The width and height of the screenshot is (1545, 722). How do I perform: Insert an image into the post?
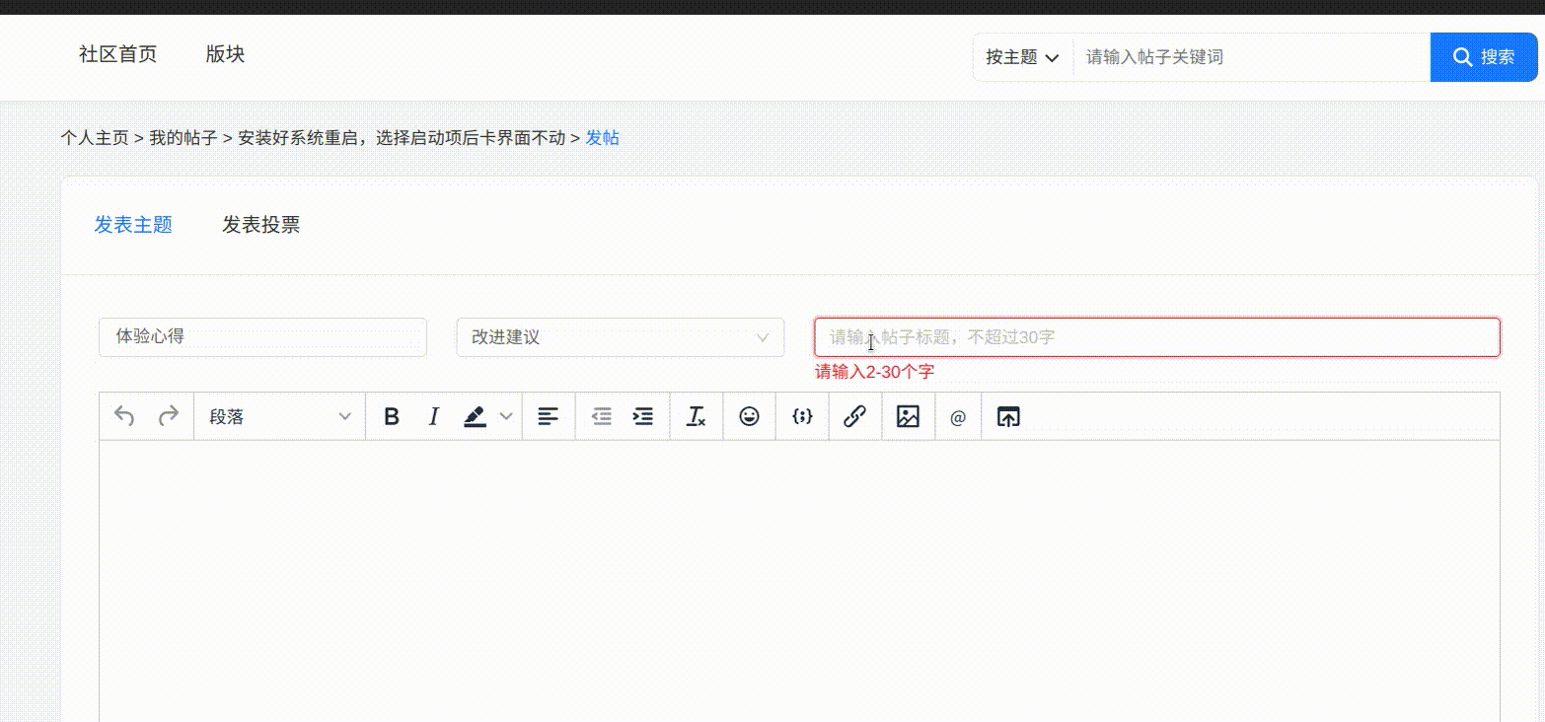point(908,416)
